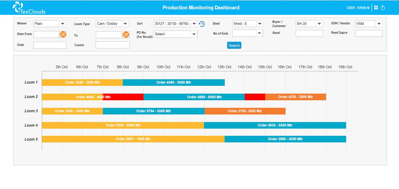The height and width of the screenshot is (189, 399).
Task: Expand the No of Ends dropdown
Action: pos(259,33)
